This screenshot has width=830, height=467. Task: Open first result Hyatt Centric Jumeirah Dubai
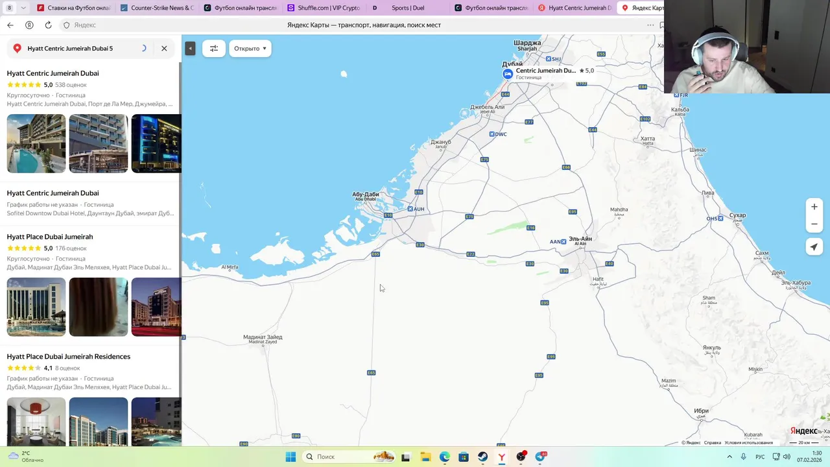click(53, 73)
